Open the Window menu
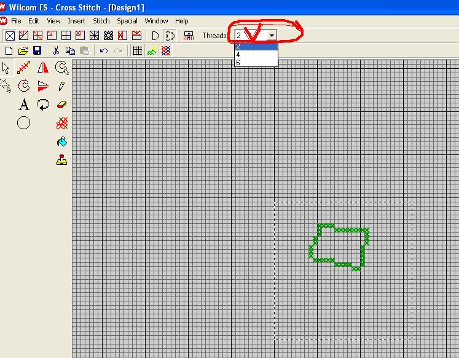Image resolution: width=459 pixels, height=358 pixels. [156, 21]
